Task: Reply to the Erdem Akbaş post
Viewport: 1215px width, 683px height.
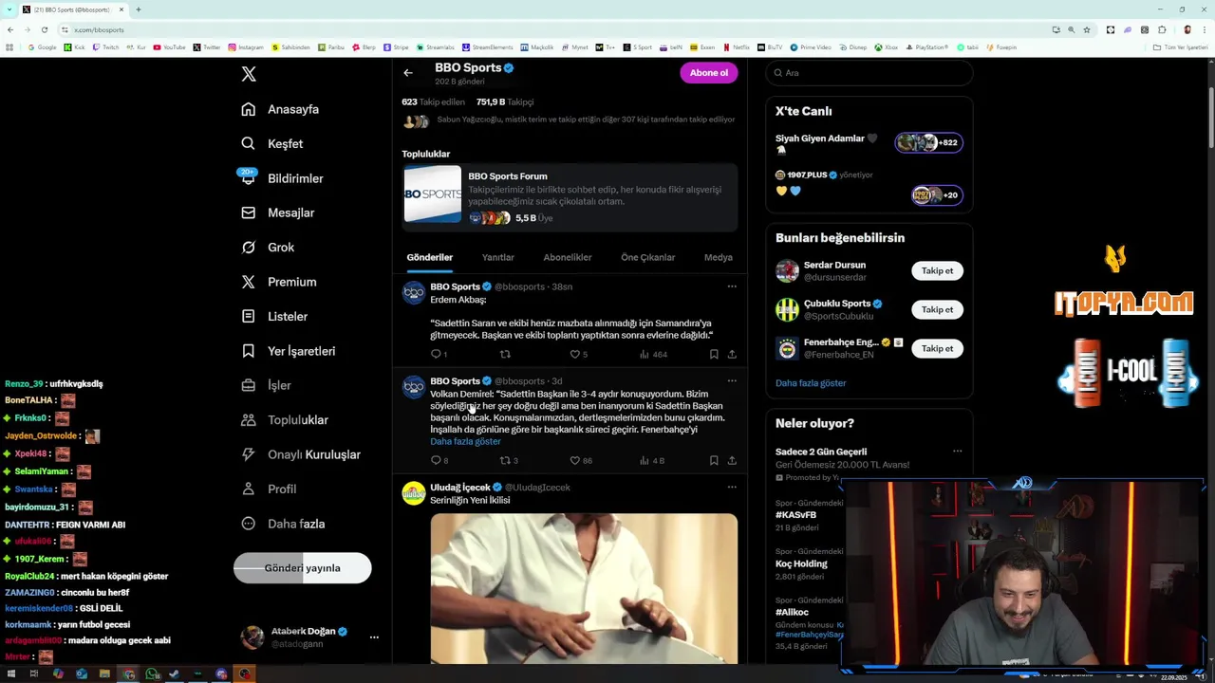Action: [437, 354]
